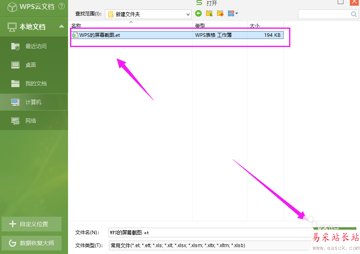This screenshot has height=254, width=360.
Task: Open the help question mark icon
Action: click(x=62, y=6)
